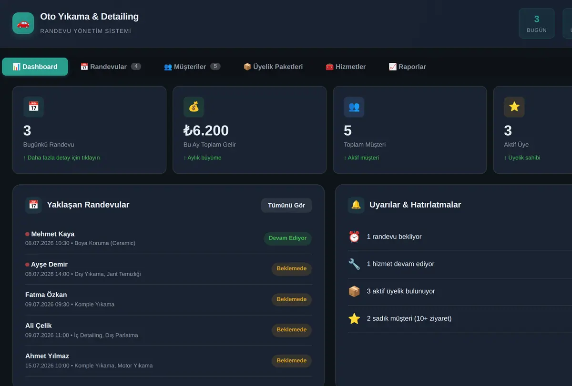This screenshot has width=572, height=386.
Task: Open the Üyelik Paketleri tab
Action: point(273,67)
